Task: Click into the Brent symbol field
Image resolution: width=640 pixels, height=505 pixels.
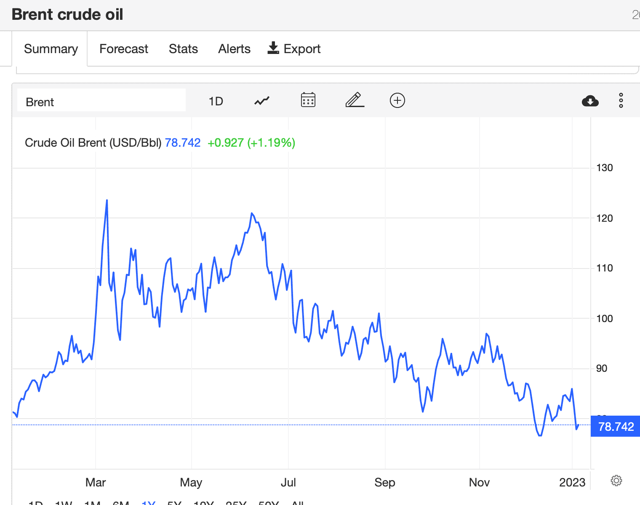Action: [101, 100]
